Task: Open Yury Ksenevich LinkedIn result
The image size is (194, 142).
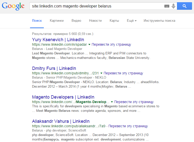Action: (58, 40)
